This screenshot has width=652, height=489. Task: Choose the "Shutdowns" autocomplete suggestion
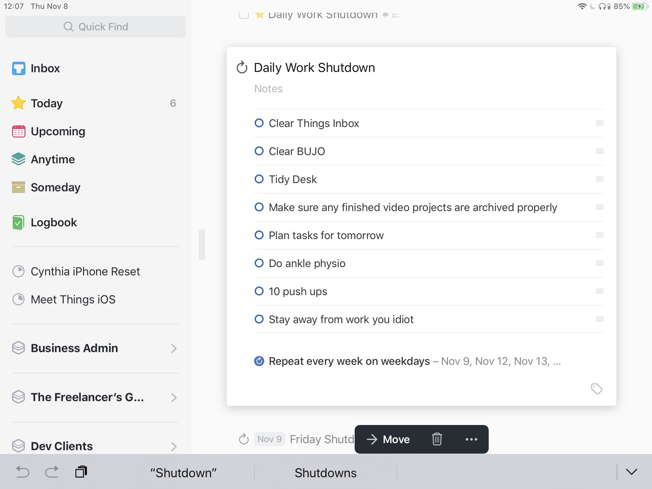[325, 473]
